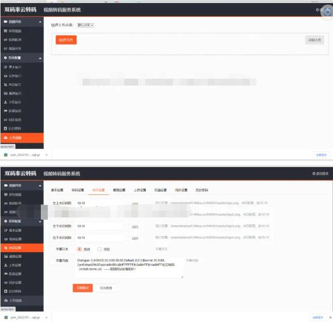The image size is (333, 322).
Task: Click the orange 选择文件 button
Action: [66, 40]
